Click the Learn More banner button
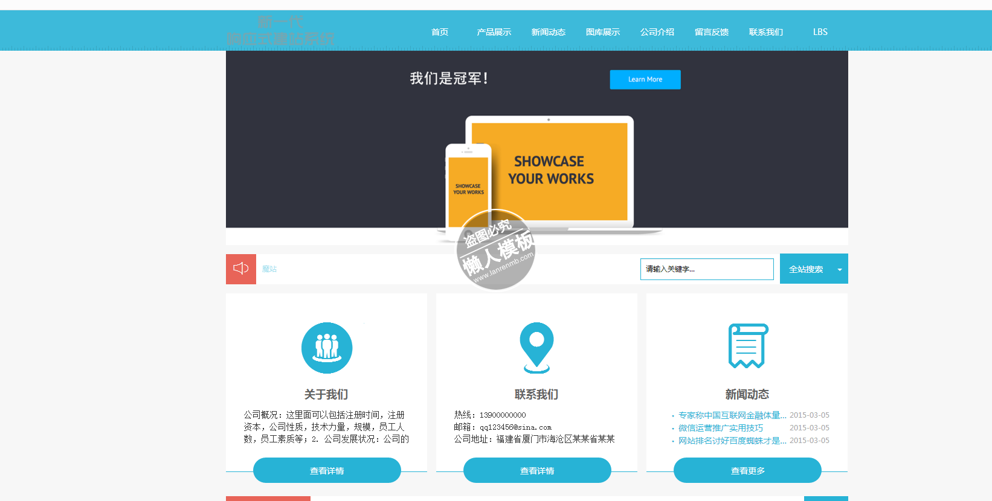992x501 pixels. [645, 80]
